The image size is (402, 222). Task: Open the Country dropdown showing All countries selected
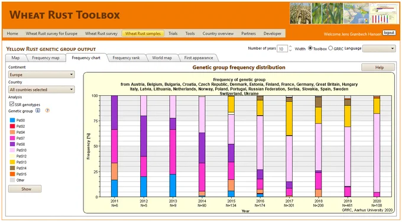click(41, 89)
